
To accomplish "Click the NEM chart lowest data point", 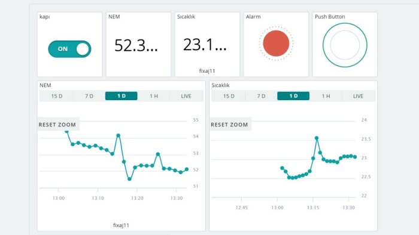I will coord(130,179).
